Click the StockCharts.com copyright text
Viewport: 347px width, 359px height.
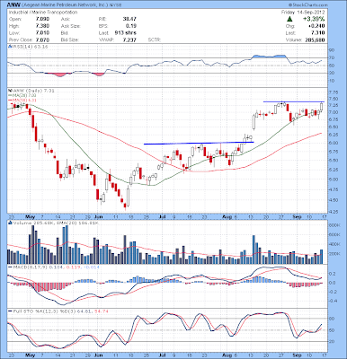coord(308,5)
